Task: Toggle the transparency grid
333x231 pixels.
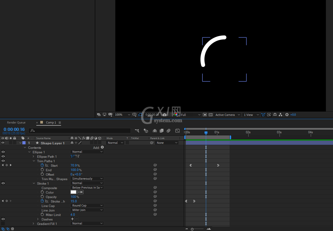Action: pos(211,115)
